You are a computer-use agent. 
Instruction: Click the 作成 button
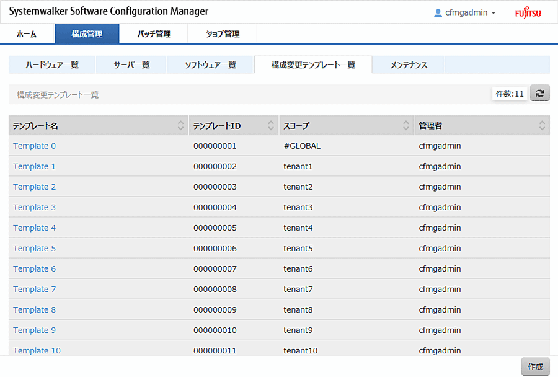pos(535,366)
